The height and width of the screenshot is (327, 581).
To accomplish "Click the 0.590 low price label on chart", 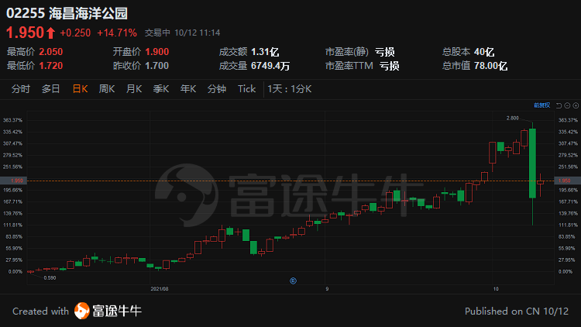I will coord(50,277).
